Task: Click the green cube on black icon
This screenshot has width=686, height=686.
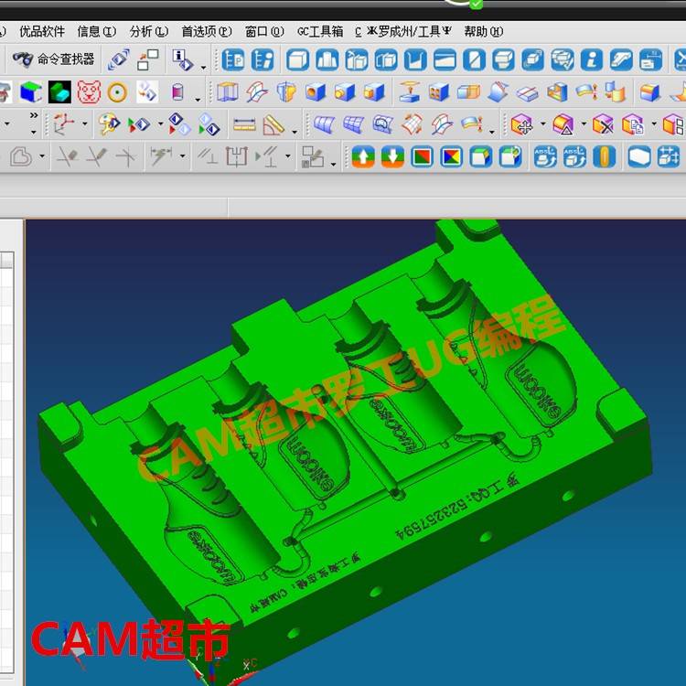Action: (60, 92)
